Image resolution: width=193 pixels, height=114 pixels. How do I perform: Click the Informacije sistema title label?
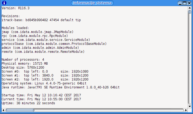click(92, 3)
